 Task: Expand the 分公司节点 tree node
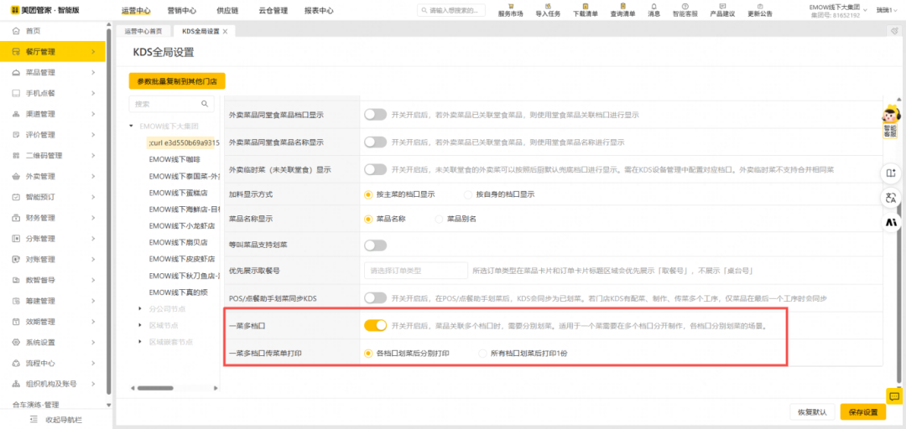coord(140,309)
